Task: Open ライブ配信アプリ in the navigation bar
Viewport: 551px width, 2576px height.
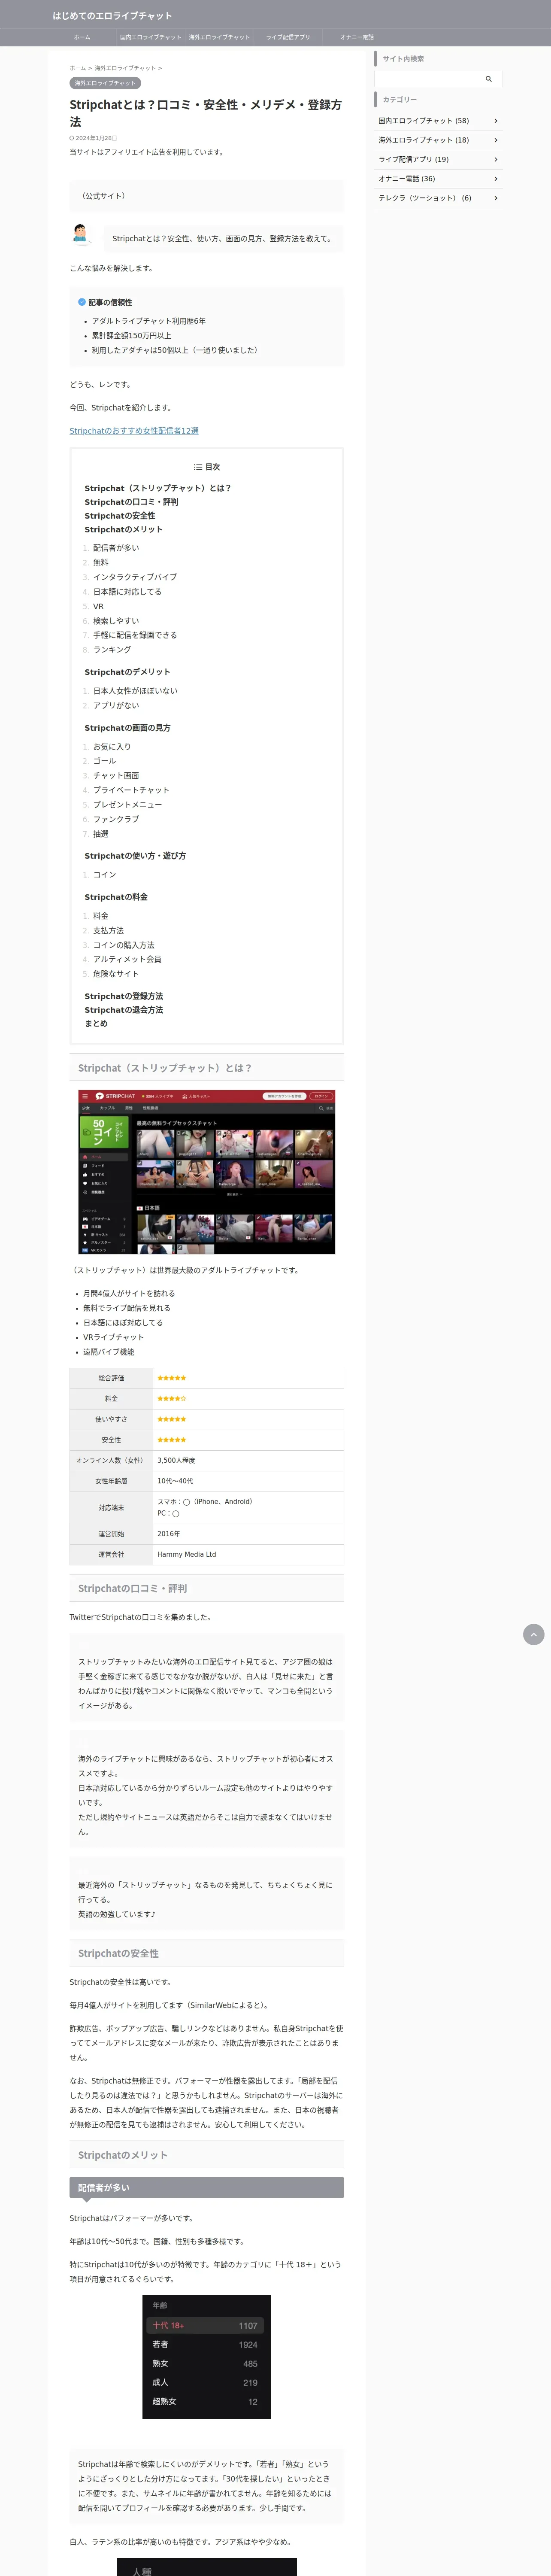Action: pos(288,37)
